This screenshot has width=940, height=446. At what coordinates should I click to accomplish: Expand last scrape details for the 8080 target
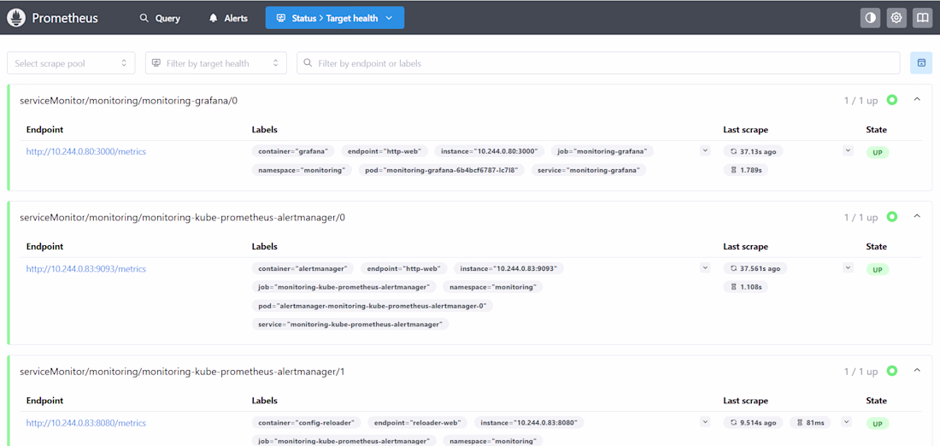[847, 422]
